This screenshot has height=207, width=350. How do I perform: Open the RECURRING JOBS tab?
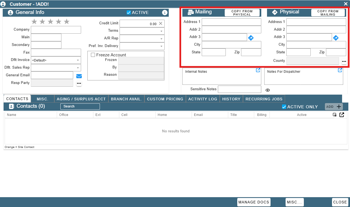click(x=264, y=99)
